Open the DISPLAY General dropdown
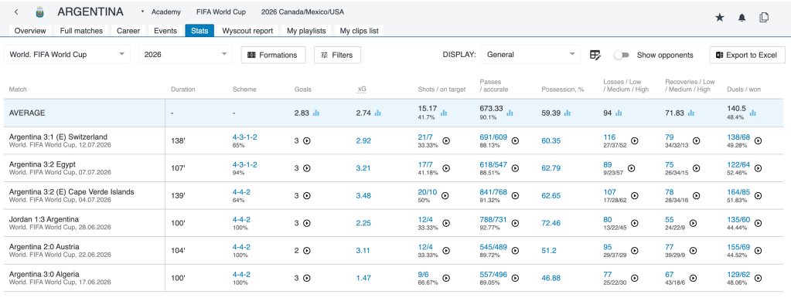Image resolution: width=791 pixels, height=301 pixels. pyautogui.click(x=530, y=54)
